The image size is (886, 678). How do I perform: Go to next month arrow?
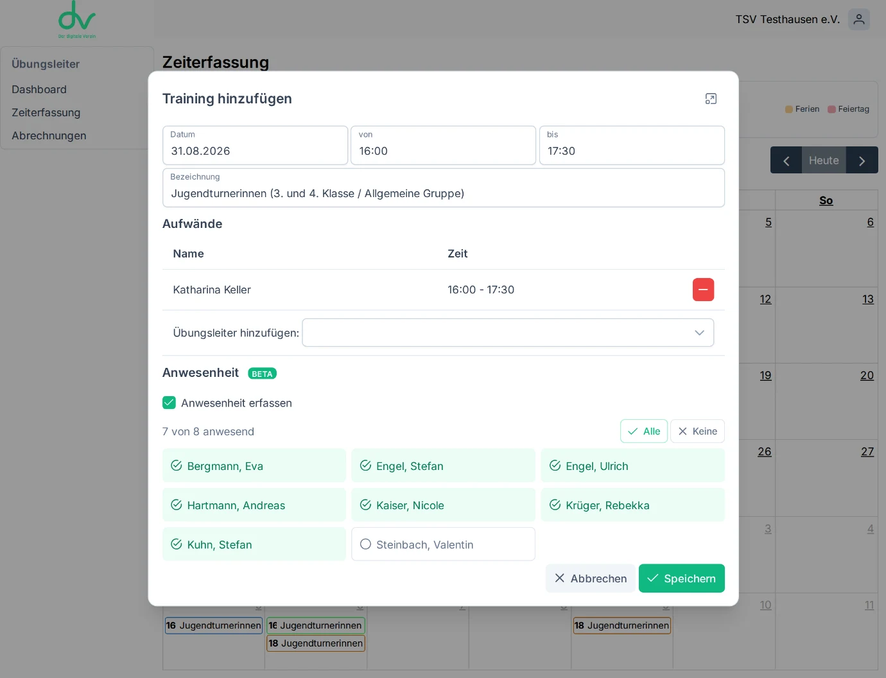862,161
